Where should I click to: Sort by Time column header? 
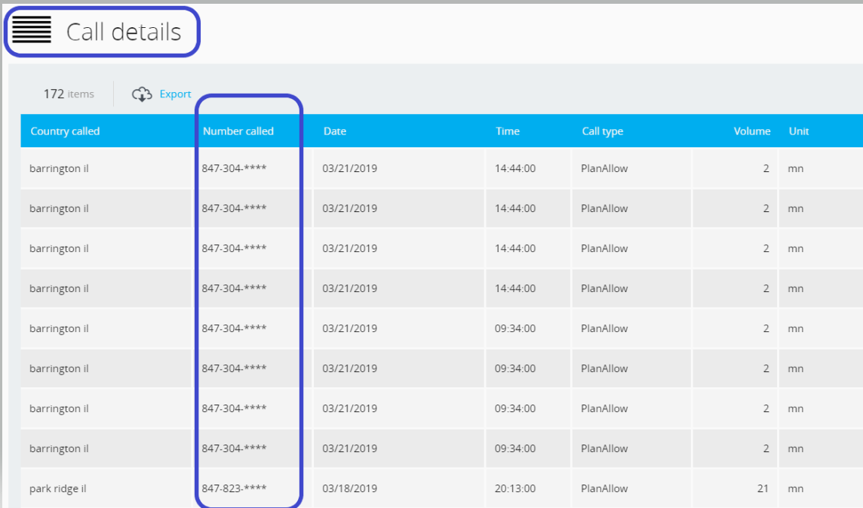(x=507, y=131)
